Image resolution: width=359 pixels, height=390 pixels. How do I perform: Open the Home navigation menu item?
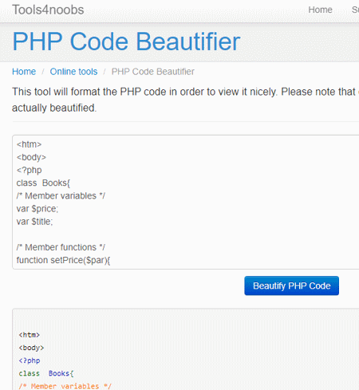[320, 10]
